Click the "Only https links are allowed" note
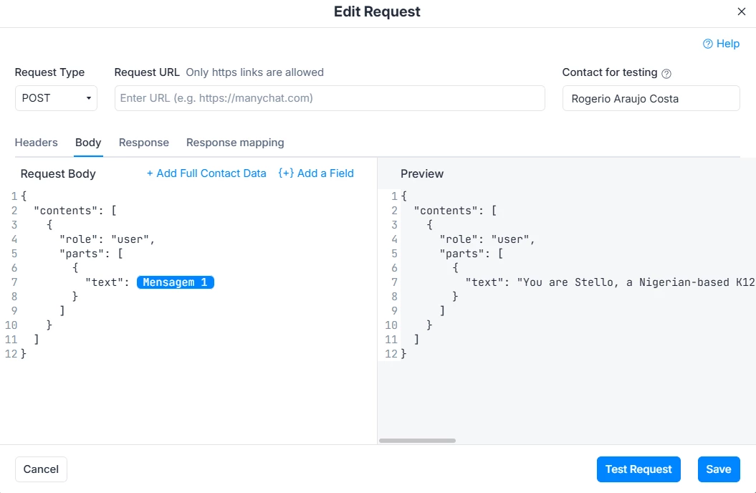This screenshot has height=493, width=756. pyautogui.click(x=254, y=72)
